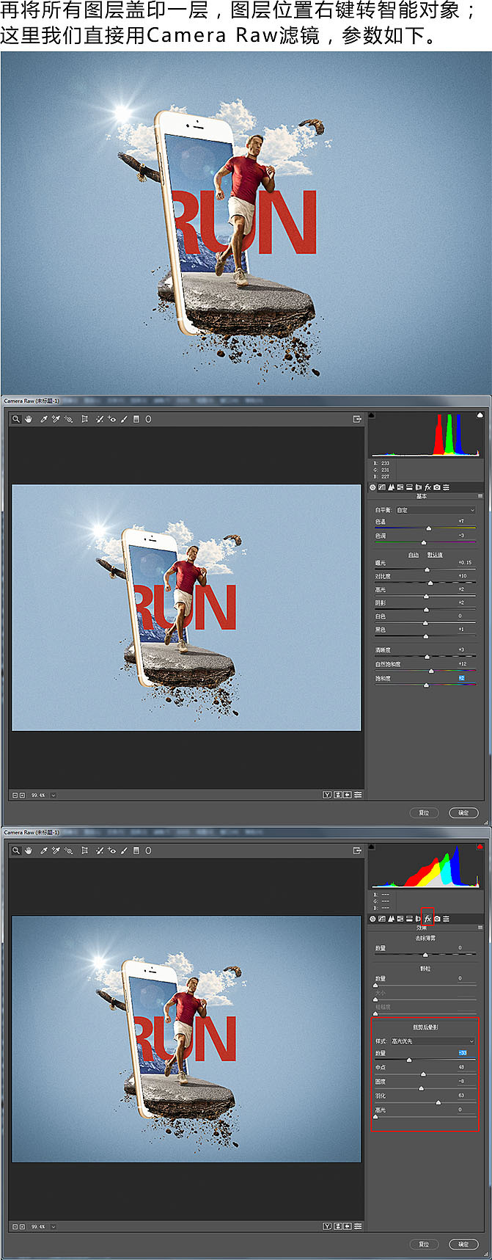Select Zoom tool in Basic-panel Camera Raw window
This screenshot has height=1260, width=492.
tap(16, 419)
